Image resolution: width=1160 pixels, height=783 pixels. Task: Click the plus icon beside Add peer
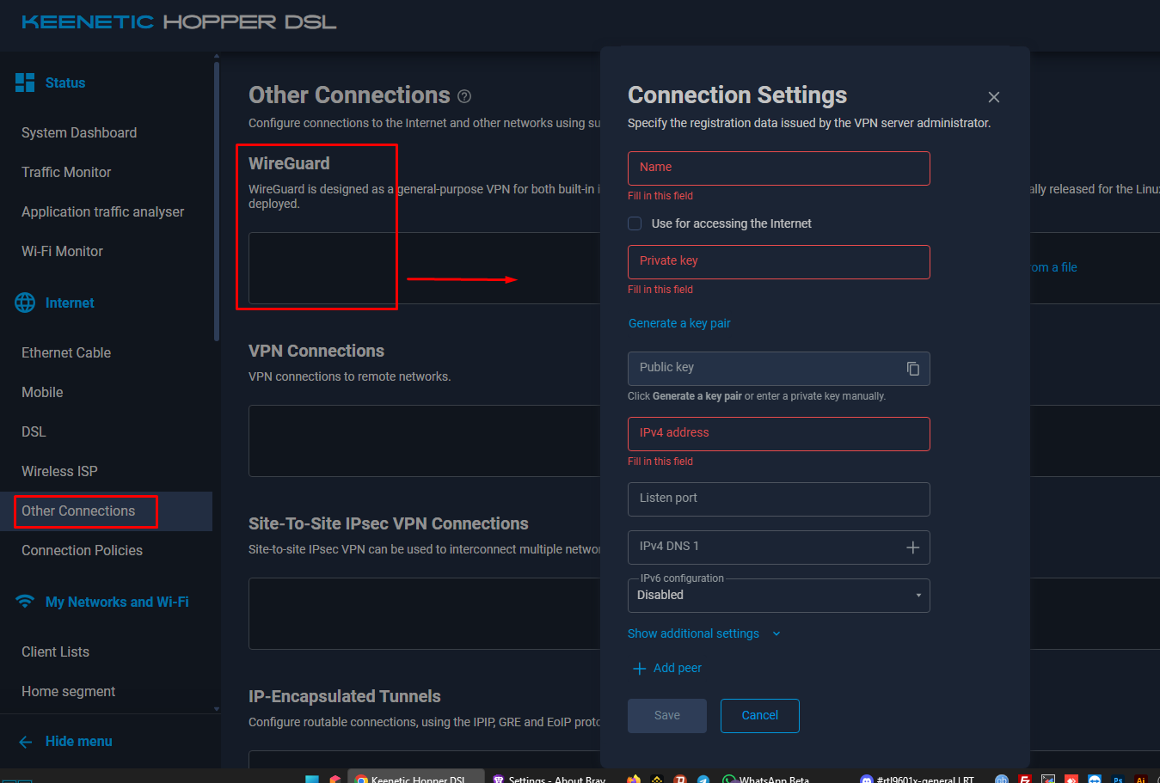pyautogui.click(x=639, y=669)
